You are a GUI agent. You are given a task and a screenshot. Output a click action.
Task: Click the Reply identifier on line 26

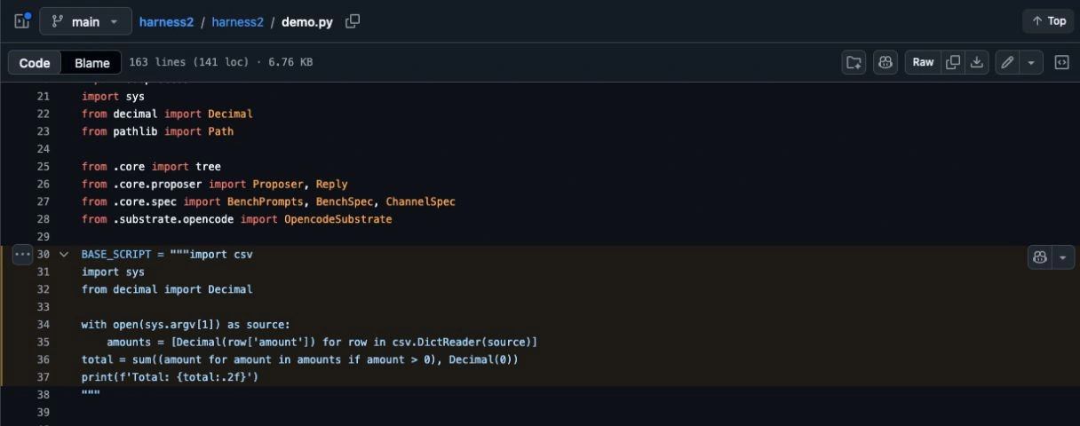[x=332, y=184]
